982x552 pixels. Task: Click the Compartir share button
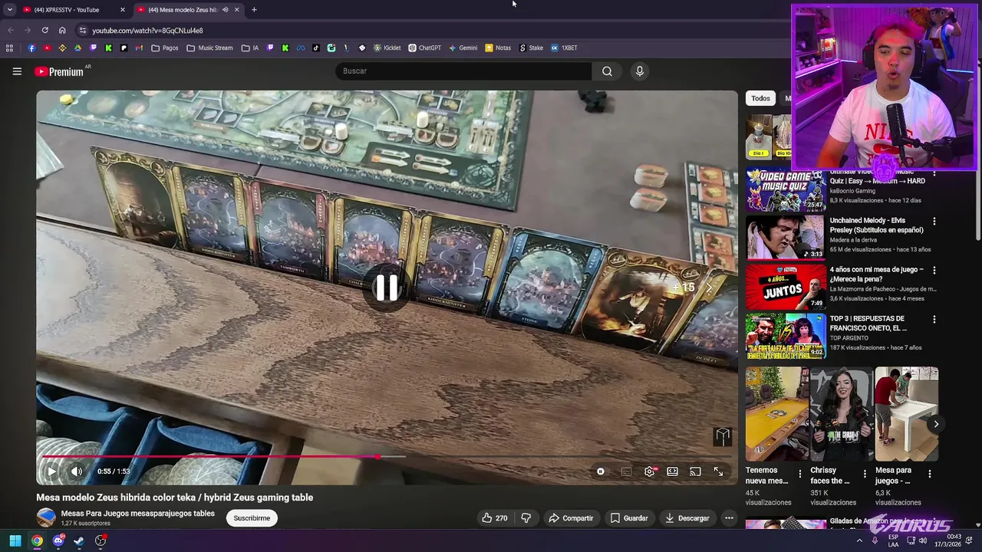(x=571, y=518)
